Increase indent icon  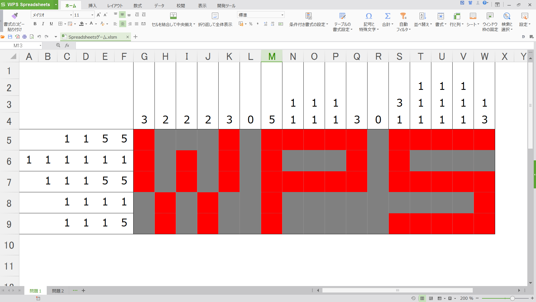pyautogui.click(x=144, y=15)
